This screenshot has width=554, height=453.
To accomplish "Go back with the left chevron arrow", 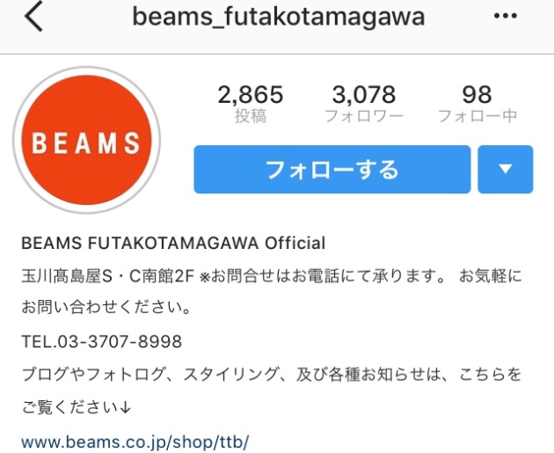I will [33, 16].
